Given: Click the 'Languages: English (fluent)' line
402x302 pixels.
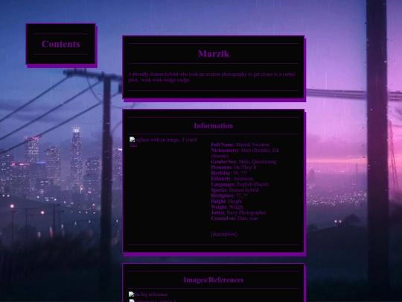Looking at the screenshot, I should pyautogui.click(x=240, y=184).
